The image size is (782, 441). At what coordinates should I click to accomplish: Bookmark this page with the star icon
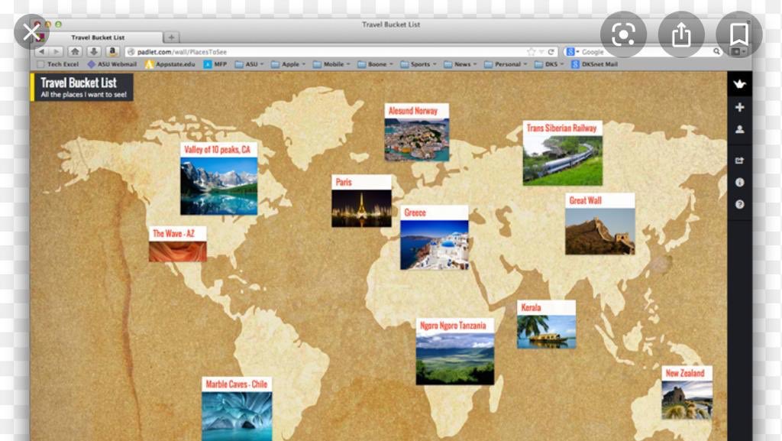click(532, 52)
